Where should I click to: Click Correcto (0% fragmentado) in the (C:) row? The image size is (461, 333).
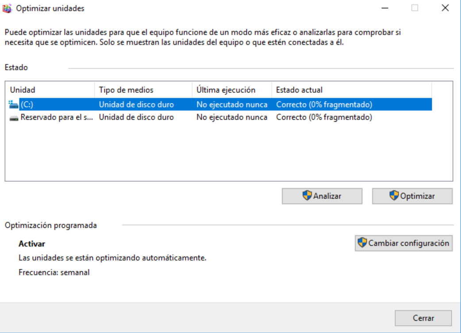pyautogui.click(x=324, y=105)
